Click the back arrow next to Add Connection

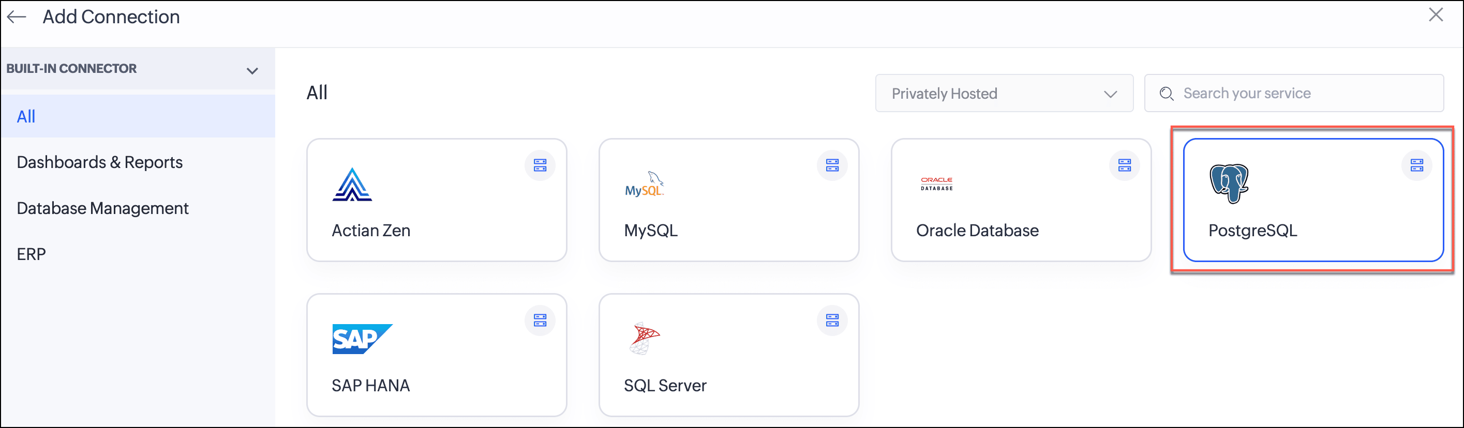[x=17, y=17]
